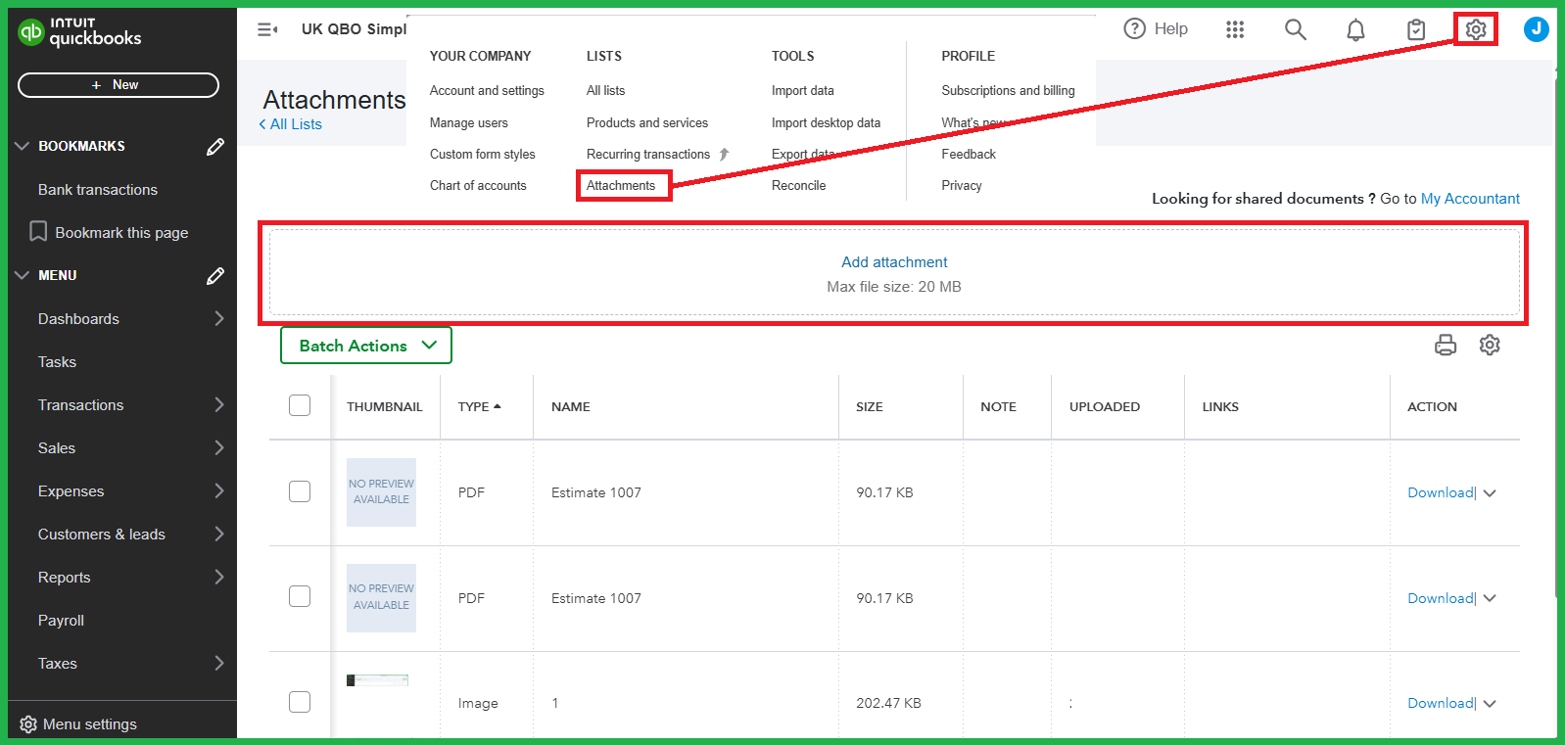The image size is (1565, 745).
Task: Collapse the Menu section chevron
Action: coord(22,275)
